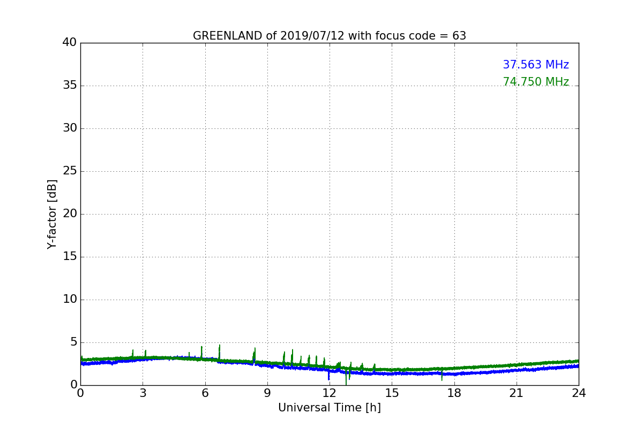Viewport: 643px width, 428px height.
Task: Select the blue 37.563 MHz legend label
Action: (x=536, y=65)
